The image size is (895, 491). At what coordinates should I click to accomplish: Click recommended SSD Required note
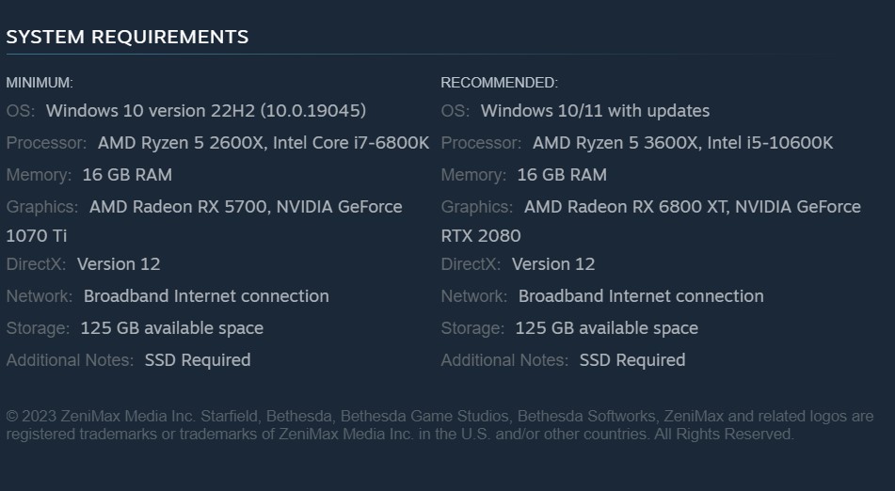tap(632, 360)
